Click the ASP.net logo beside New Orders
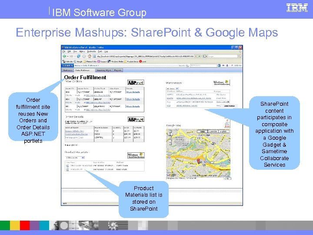Viewport: 313px width, 235px height. [x=136, y=83]
